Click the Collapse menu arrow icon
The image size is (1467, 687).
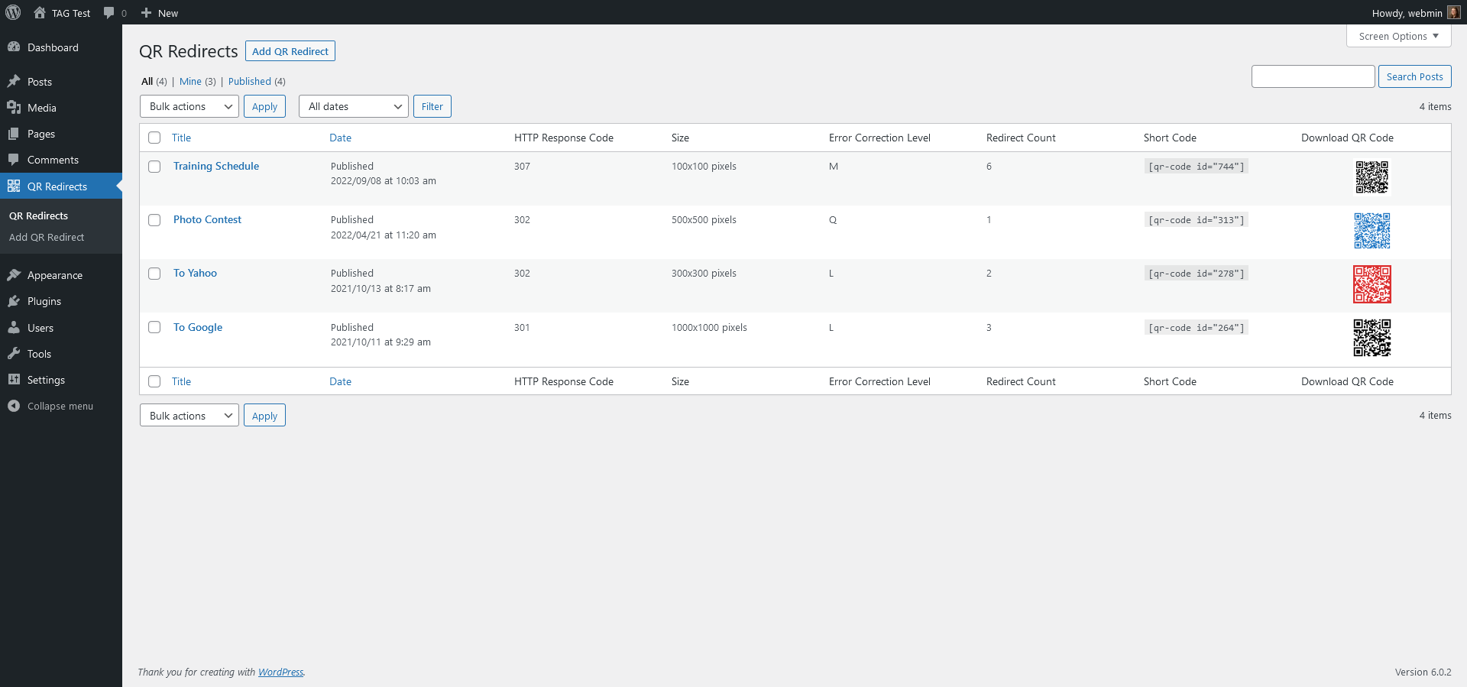(x=14, y=406)
